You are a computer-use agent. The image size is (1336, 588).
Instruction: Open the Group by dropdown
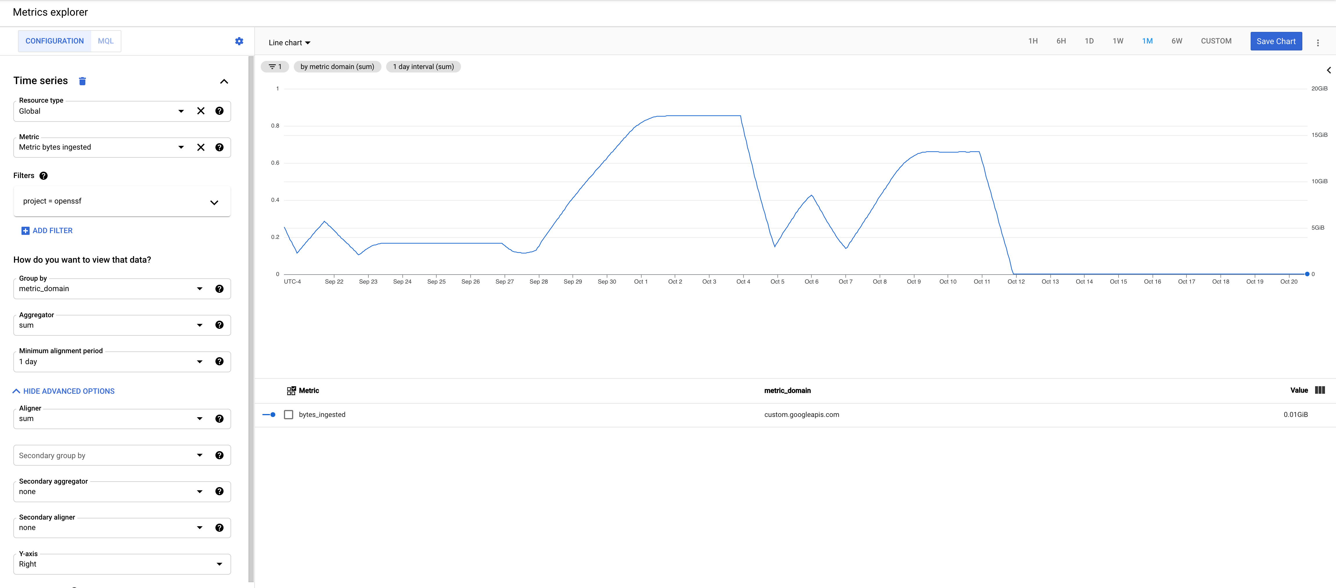(200, 288)
